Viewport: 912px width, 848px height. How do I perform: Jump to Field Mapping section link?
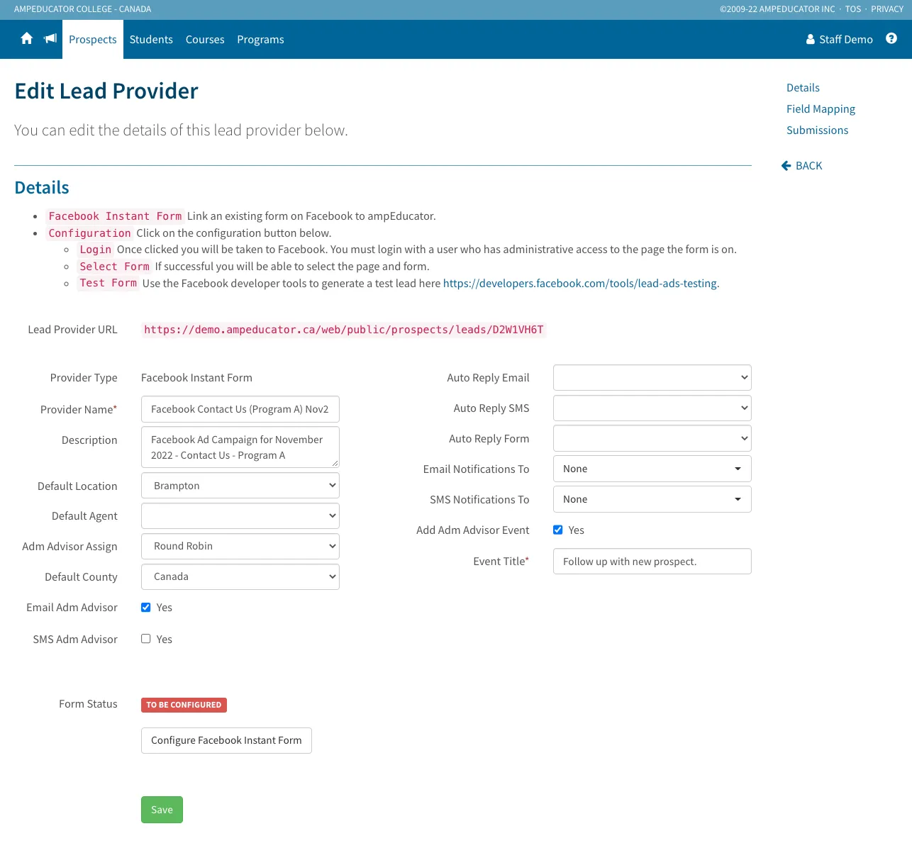click(x=821, y=109)
